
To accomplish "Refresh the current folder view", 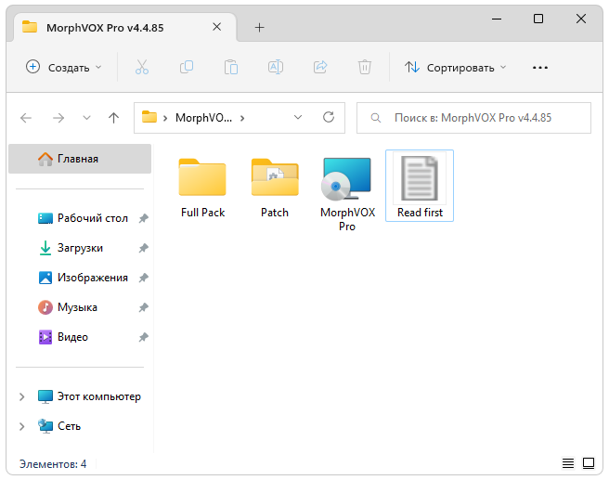I will pos(329,117).
